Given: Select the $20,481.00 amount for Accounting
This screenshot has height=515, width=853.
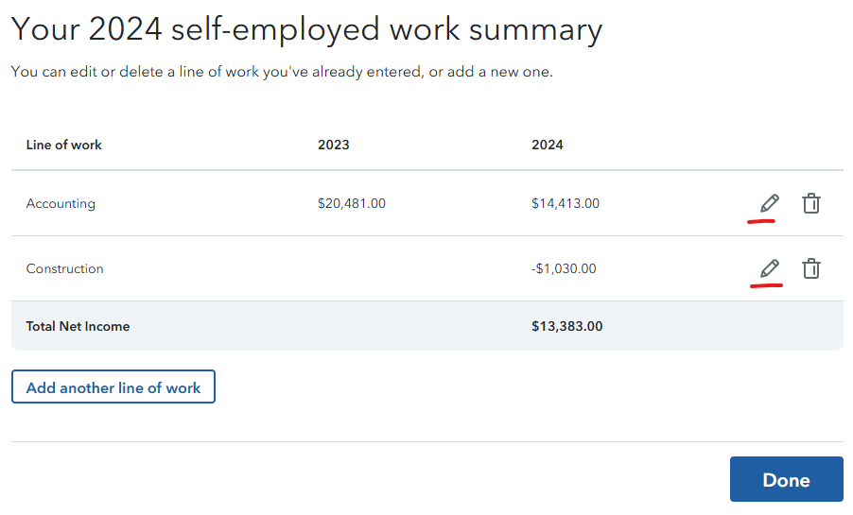Looking at the screenshot, I should (352, 203).
